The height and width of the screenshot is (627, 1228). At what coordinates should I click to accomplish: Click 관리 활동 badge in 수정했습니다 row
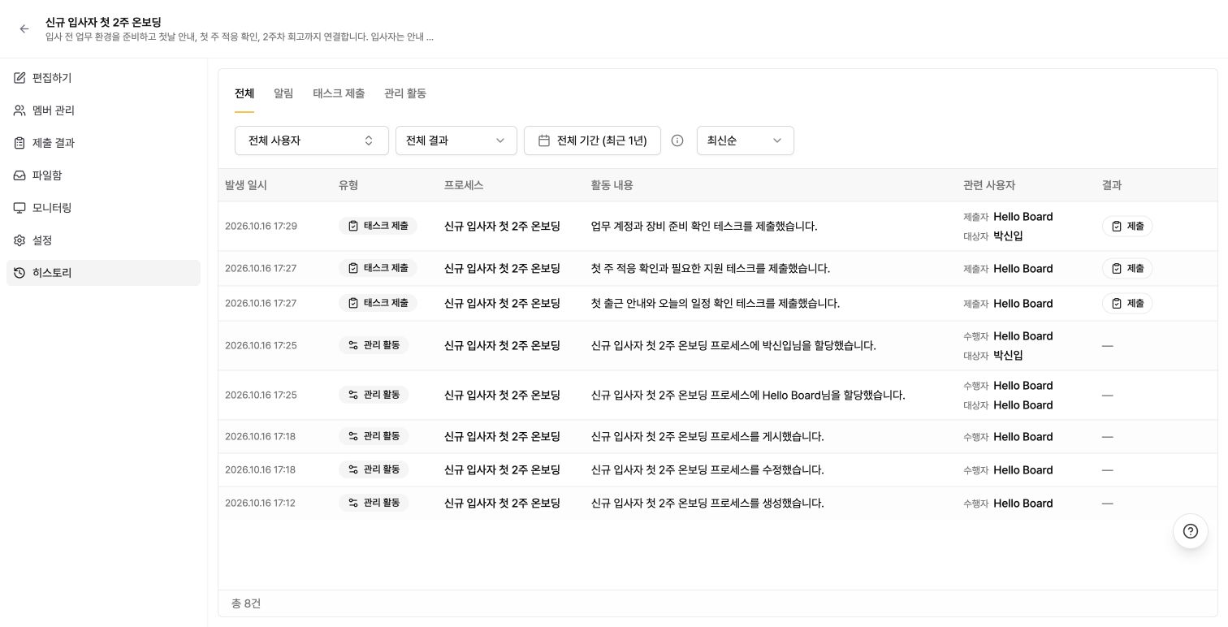point(374,469)
